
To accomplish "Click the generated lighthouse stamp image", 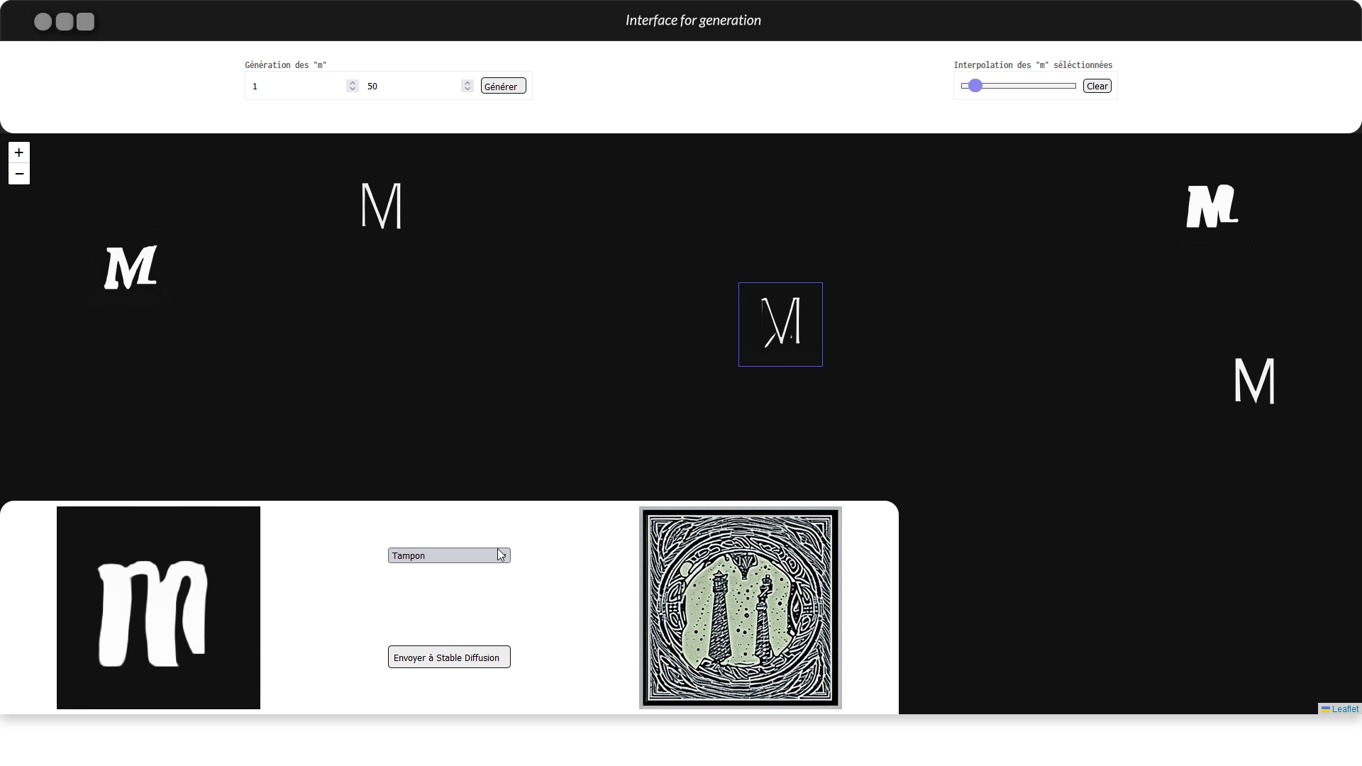I will tap(740, 608).
